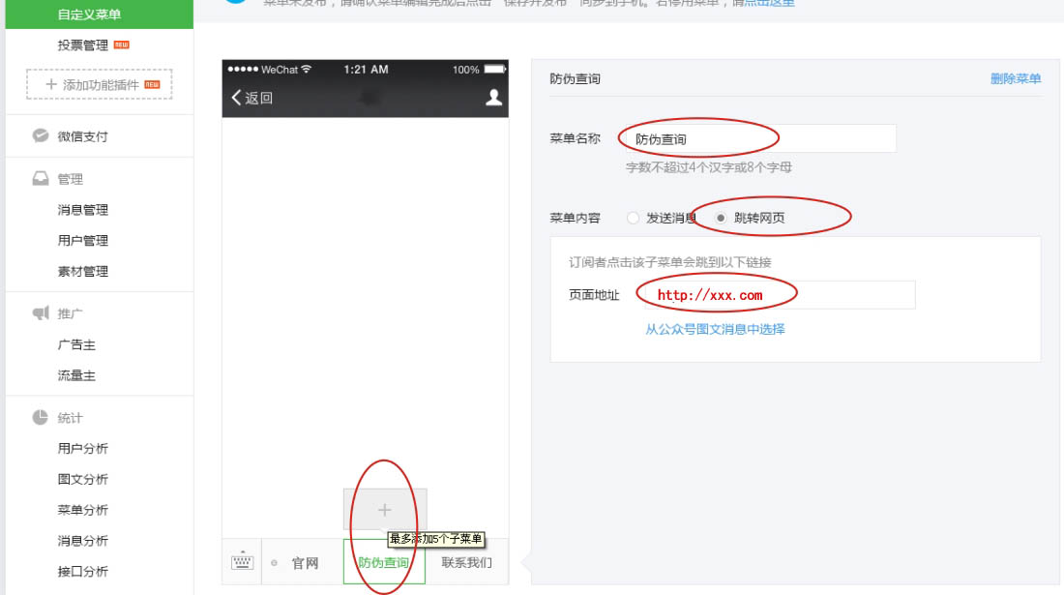The width and height of the screenshot is (1064, 595).
Task: Select the 发送消息 radio option
Action: 634,219
